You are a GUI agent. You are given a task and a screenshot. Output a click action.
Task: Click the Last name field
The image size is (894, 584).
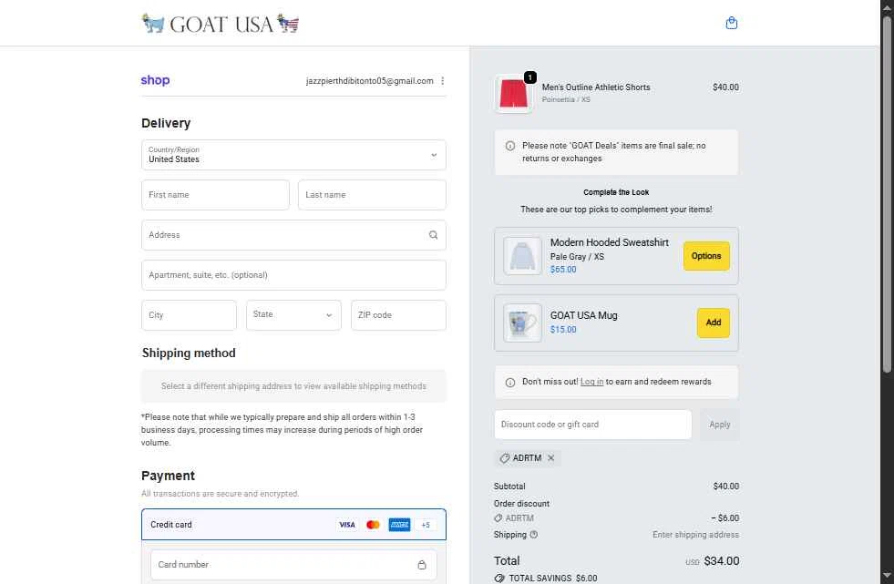[373, 195]
